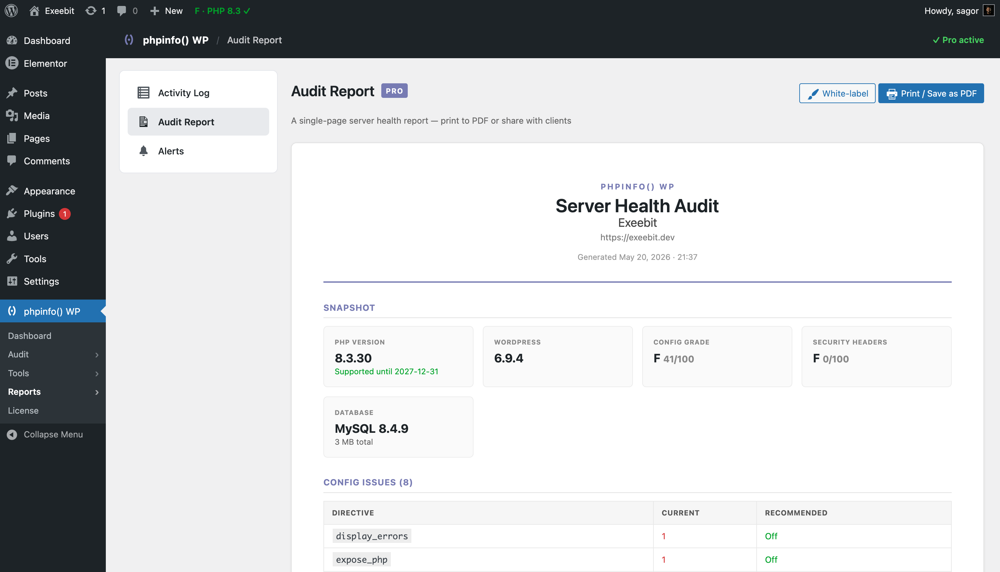Expand the Audit submenu chevron
The width and height of the screenshot is (1000, 572).
[97, 355]
